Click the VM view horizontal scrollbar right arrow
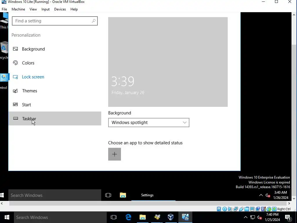The height and width of the screenshot is (223, 297). 289,204
